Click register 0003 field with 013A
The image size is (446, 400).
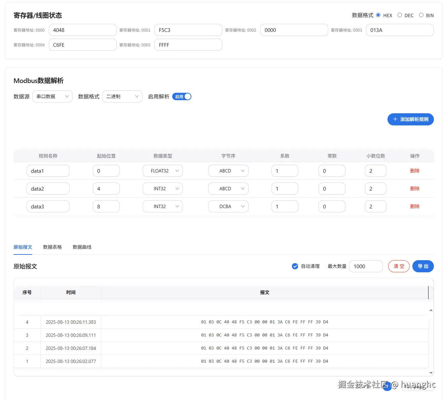click(x=400, y=30)
